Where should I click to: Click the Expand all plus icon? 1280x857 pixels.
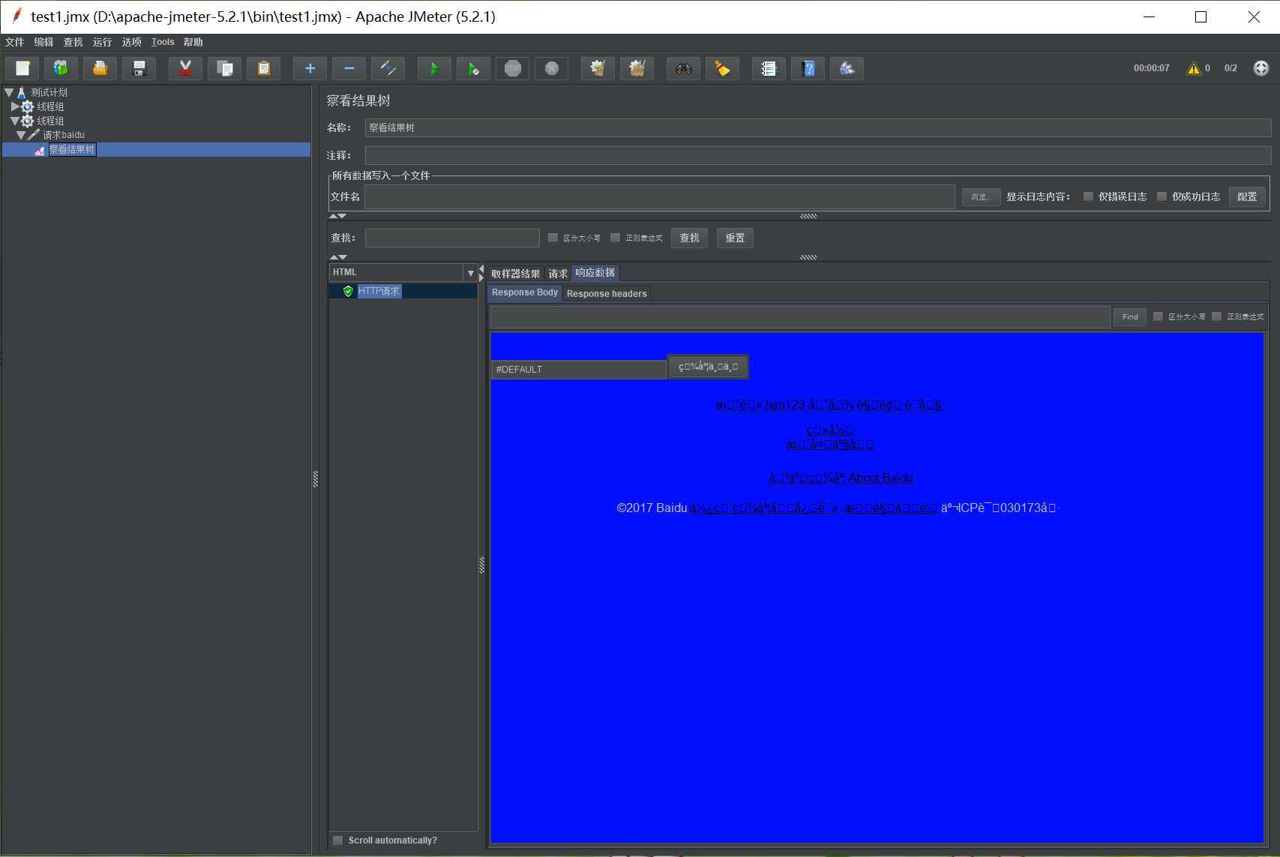click(310, 68)
